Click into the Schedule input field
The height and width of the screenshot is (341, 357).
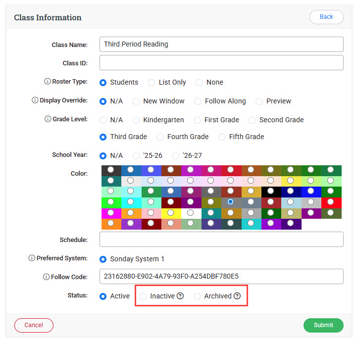point(221,240)
